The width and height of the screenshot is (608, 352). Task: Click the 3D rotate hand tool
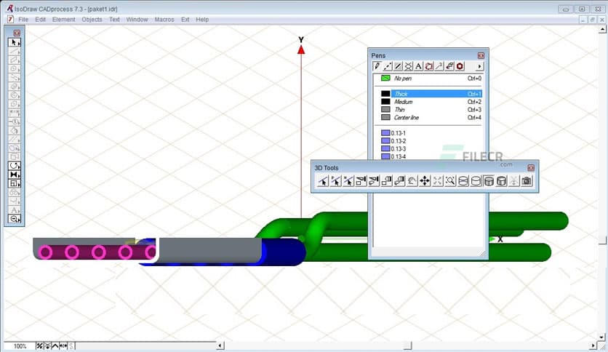[412, 180]
